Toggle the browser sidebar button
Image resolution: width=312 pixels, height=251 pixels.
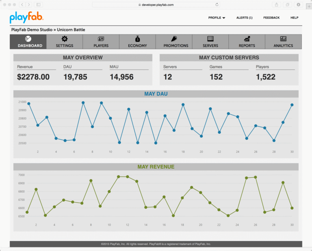pos(39,4)
